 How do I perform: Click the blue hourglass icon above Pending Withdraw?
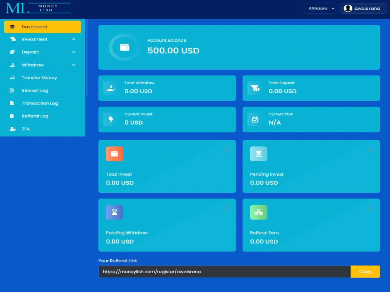click(114, 212)
